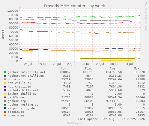Click the Cur: column header
Screen dimensions: 149x126
click(x=64, y=69)
